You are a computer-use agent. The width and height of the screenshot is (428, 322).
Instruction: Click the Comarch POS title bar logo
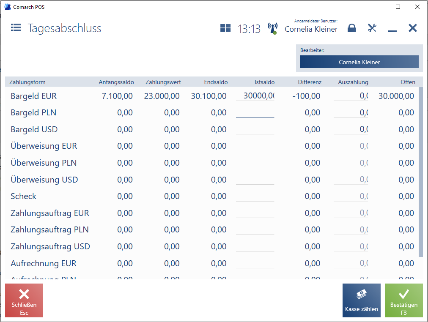[8, 7]
